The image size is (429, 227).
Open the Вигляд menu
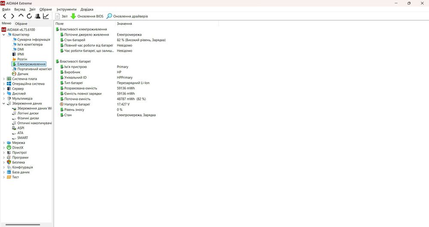(20, 9)
